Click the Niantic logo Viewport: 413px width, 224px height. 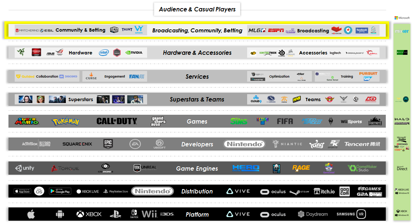(287, 144)
